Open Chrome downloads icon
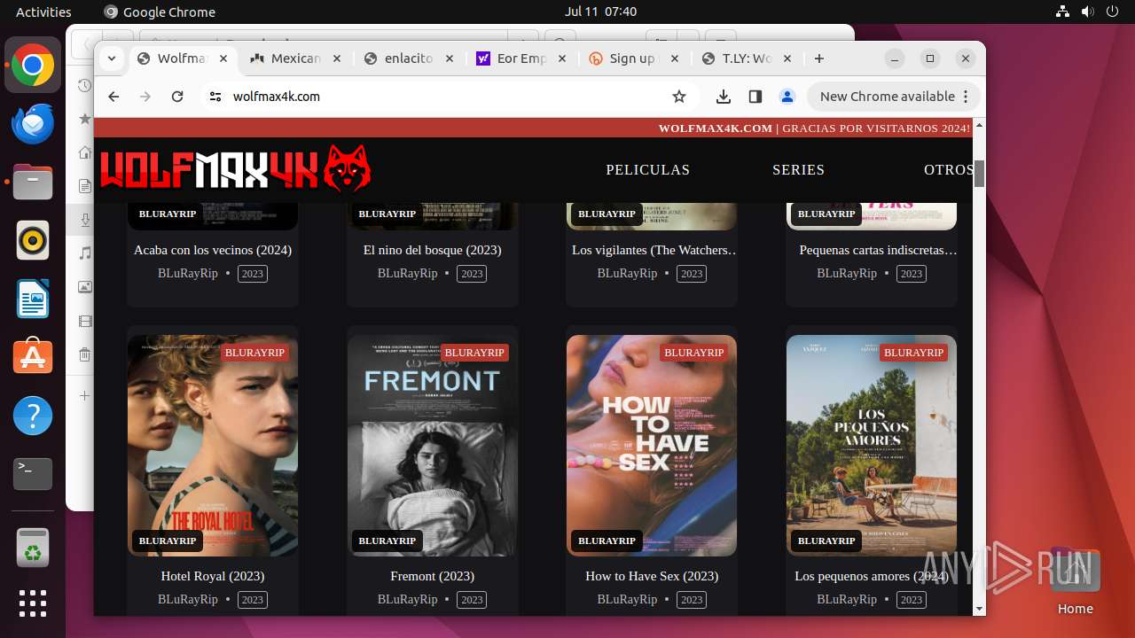This screenshot has width=1135, height=638. click(724, 97)
